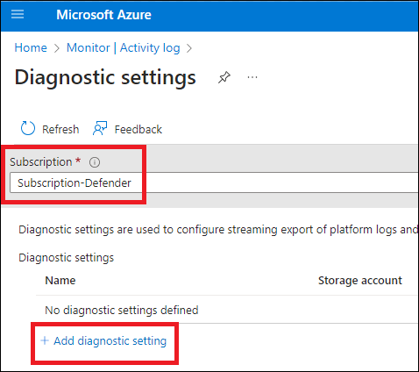Click the Subscription field label
Image resolution: width=419 pixels, height=372 pixels.
[41, 162]
